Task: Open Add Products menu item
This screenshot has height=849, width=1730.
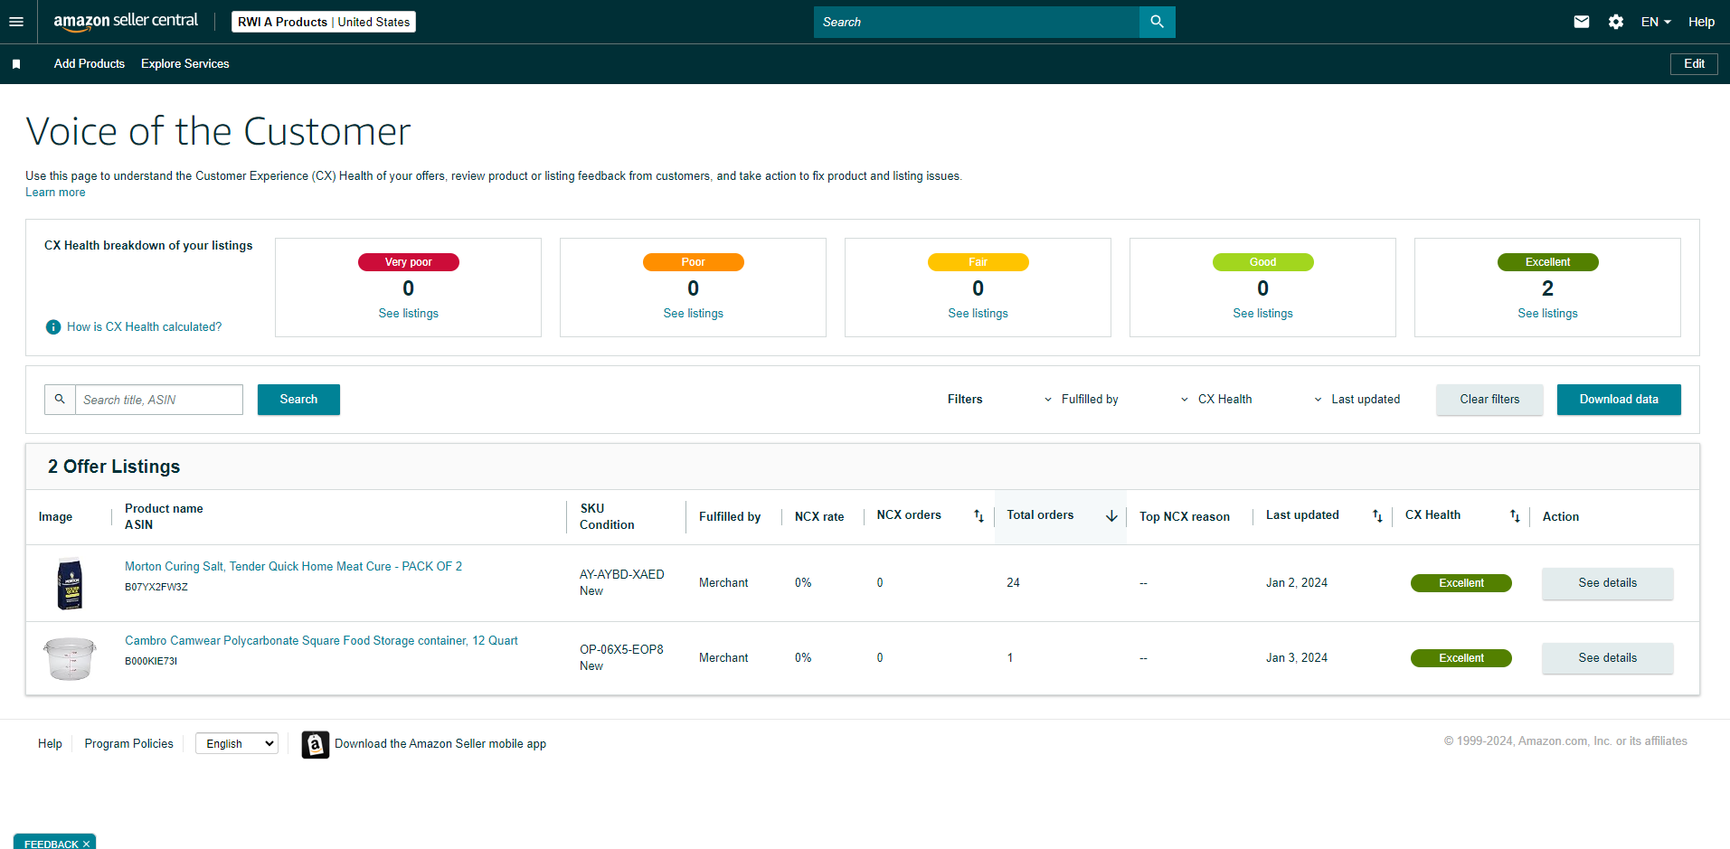Action: [x=90, y=64]
